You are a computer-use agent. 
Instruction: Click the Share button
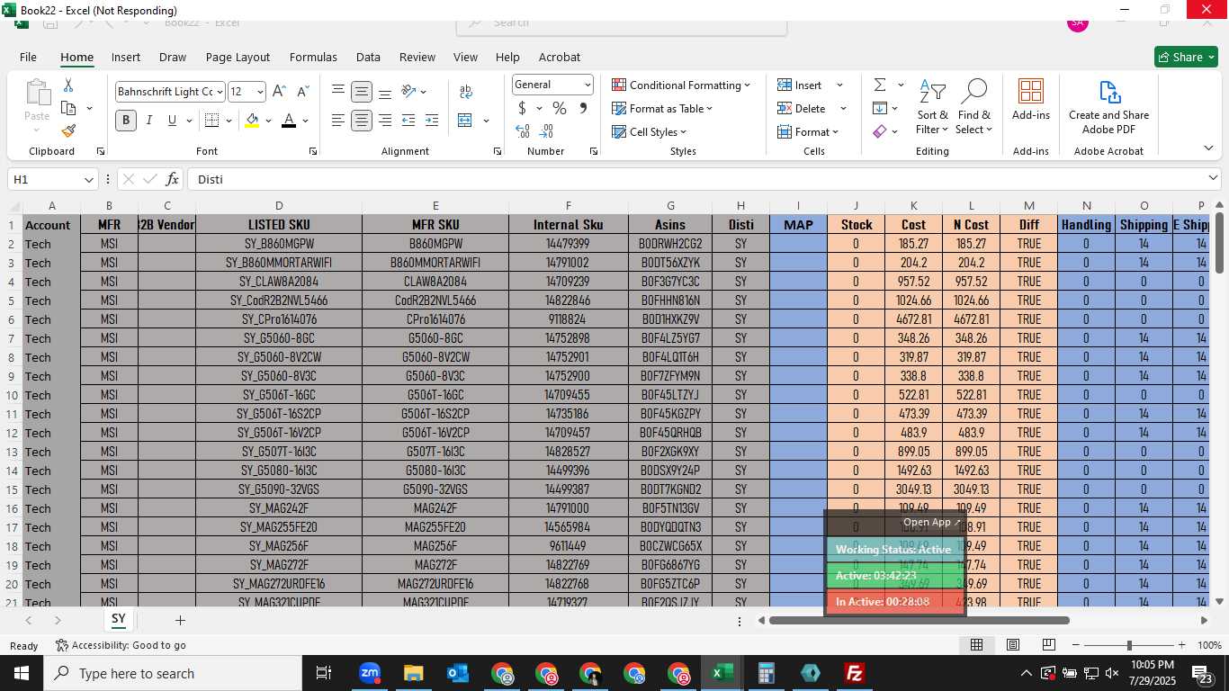(1186, 57)
